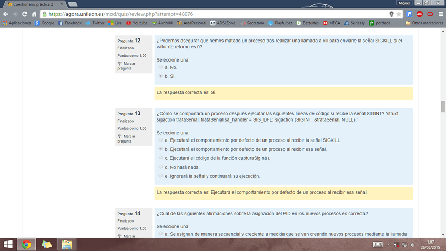Image resolution: width=446 pixels, height=251 pixels.
Task: Select question 13 option a about SIGKILL
Action: point(161,140)
